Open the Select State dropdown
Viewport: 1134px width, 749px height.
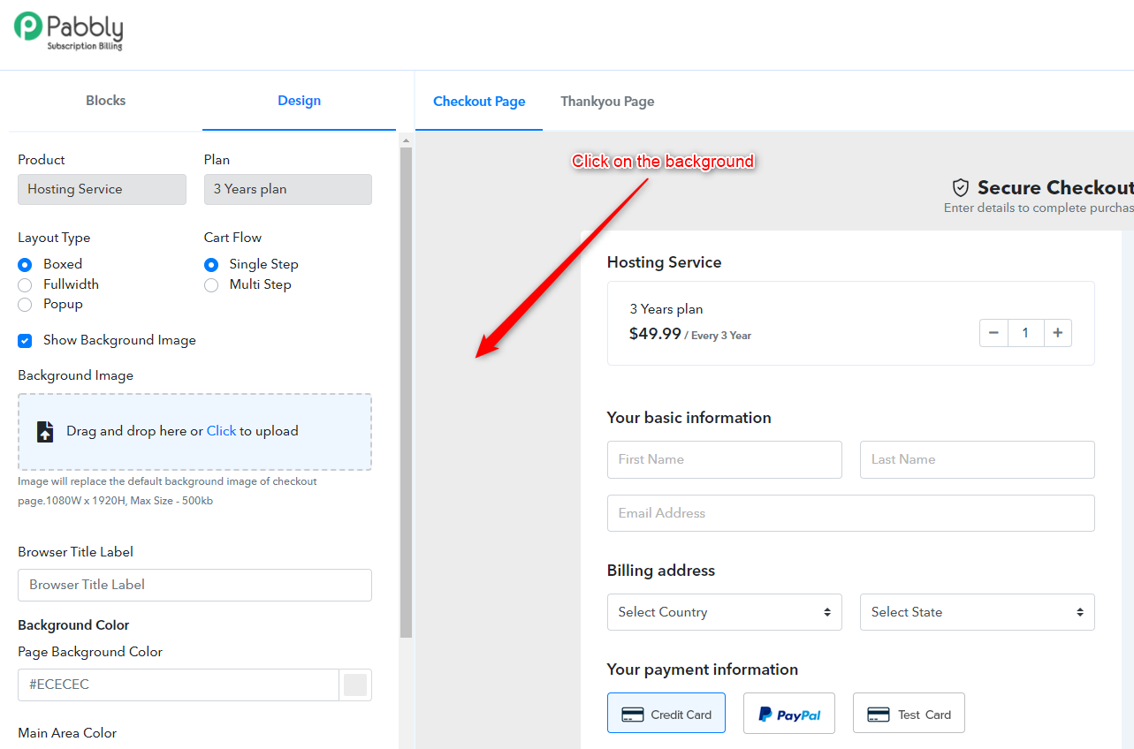coord(978,612)
